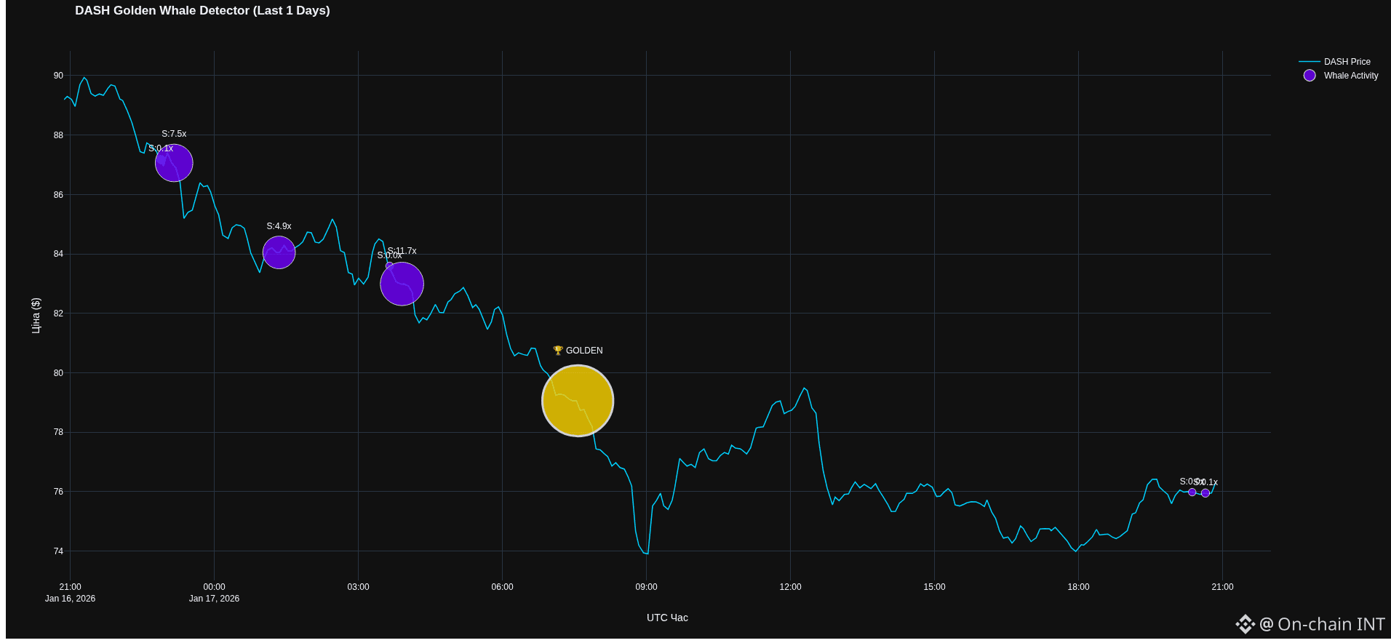Select the purple bubble labeled S:7.5x

coord(174,163)
